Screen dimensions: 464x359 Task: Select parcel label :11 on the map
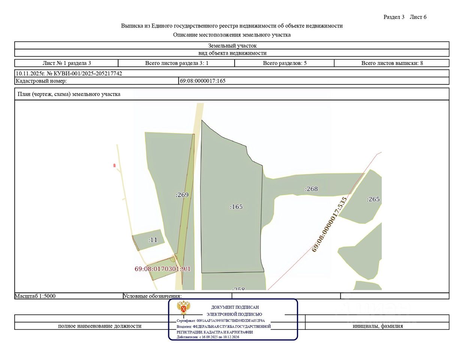point(153,240)
